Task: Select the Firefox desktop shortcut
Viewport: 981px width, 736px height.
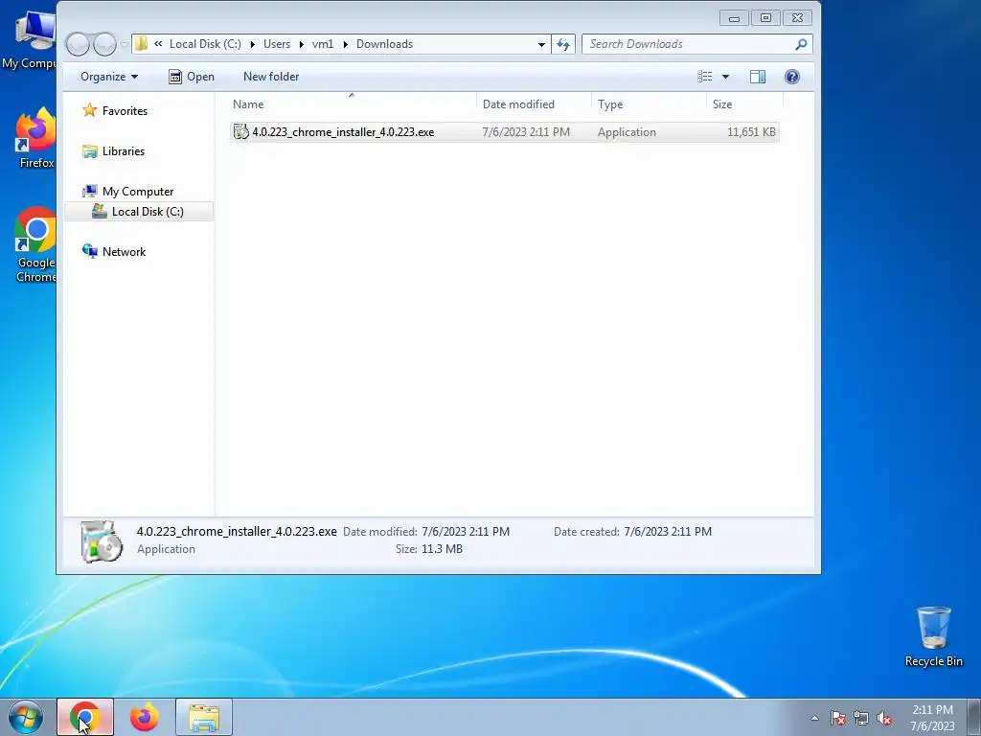Action: [x=35, y=138]
